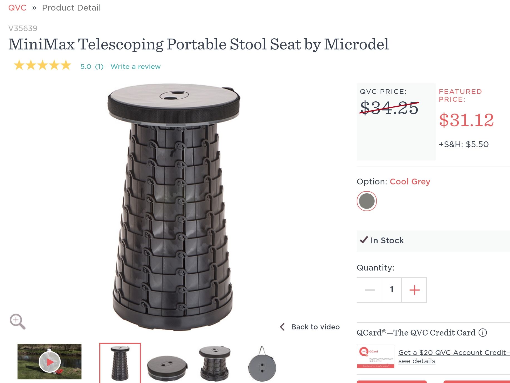Select the Cool Grey color swatch
The width and height of the screenshot is (510, 383).
coord(367,201)
